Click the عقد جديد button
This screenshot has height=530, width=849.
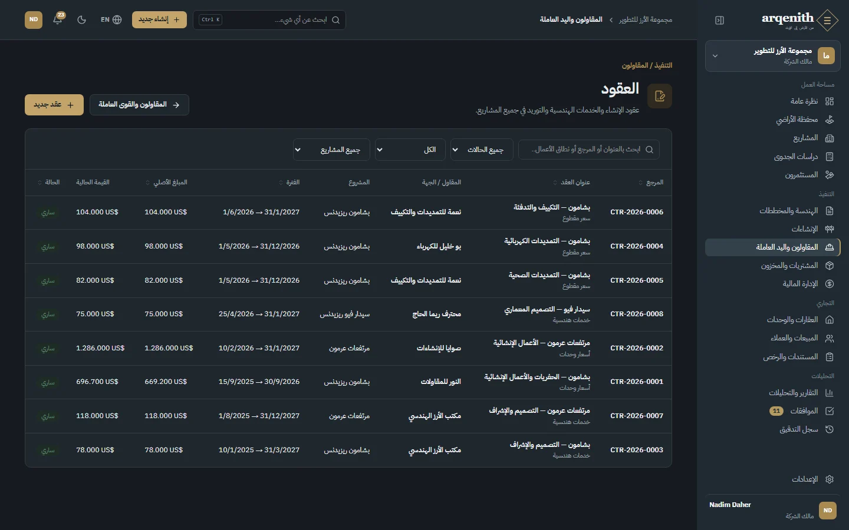[x=54, y=105]
